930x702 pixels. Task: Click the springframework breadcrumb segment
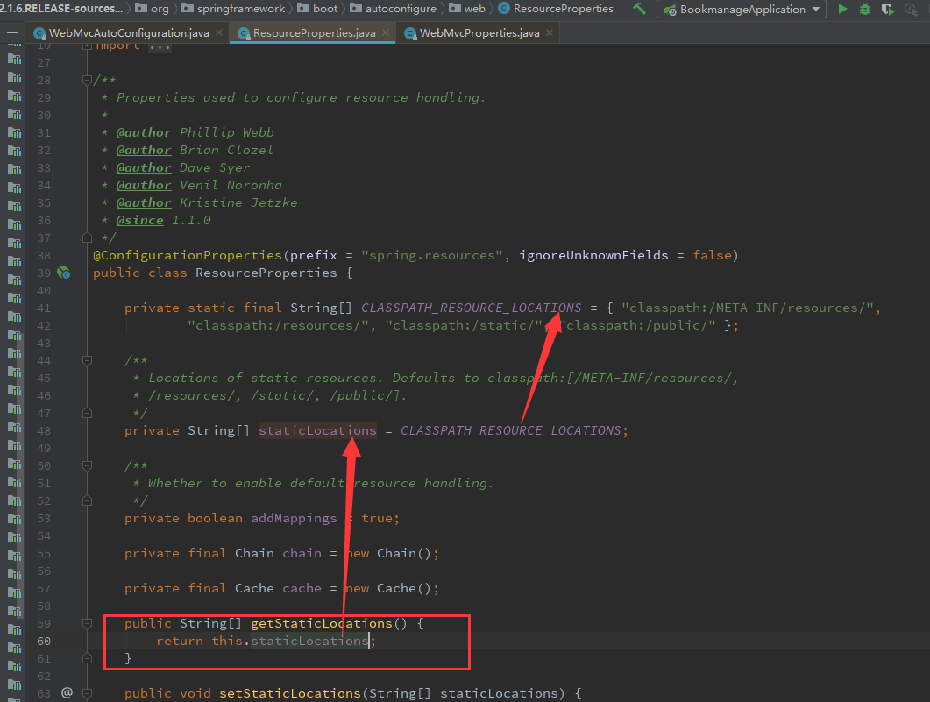234,8
